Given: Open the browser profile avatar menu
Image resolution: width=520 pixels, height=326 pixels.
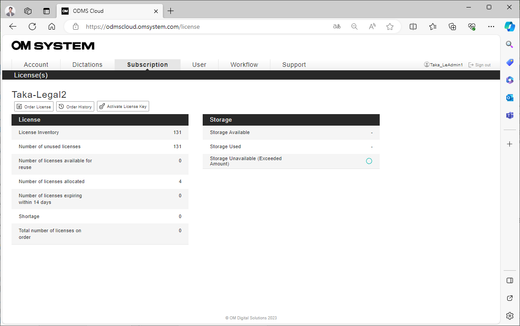Looking at the screenshot, I should (10, 11).
